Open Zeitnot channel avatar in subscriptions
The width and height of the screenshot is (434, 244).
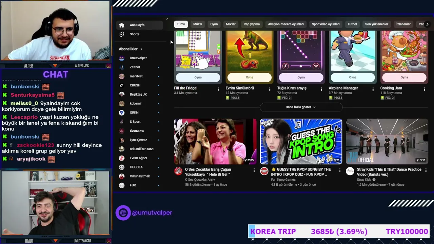tap(122, 67)
